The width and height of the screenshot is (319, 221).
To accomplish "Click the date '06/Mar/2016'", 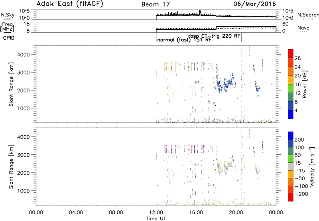I will pos(254,4).
